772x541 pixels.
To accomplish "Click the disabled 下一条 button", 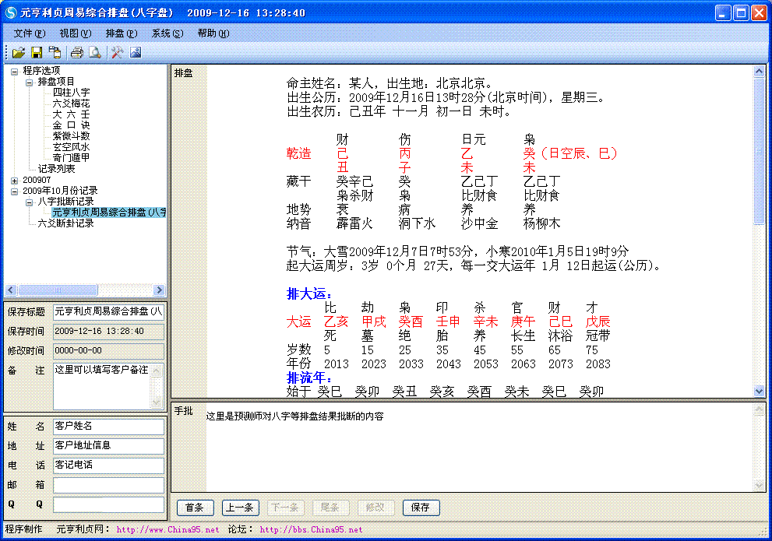I will pos(286,508).
